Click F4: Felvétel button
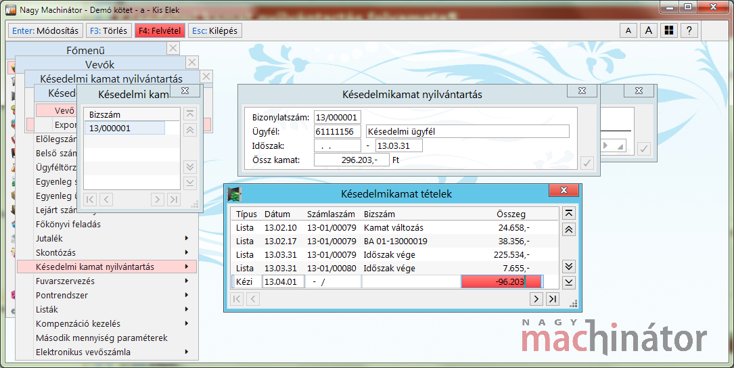 pos(160,31)
